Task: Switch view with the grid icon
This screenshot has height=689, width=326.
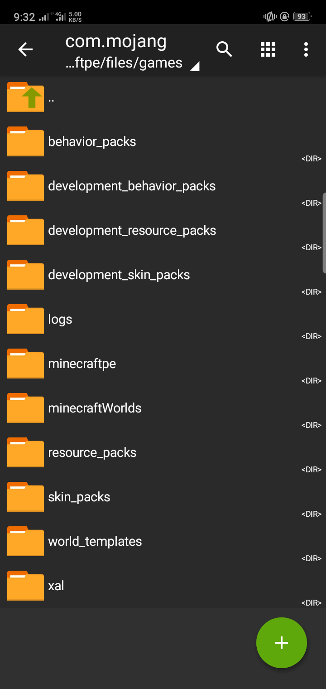Action: click(268, 49)
